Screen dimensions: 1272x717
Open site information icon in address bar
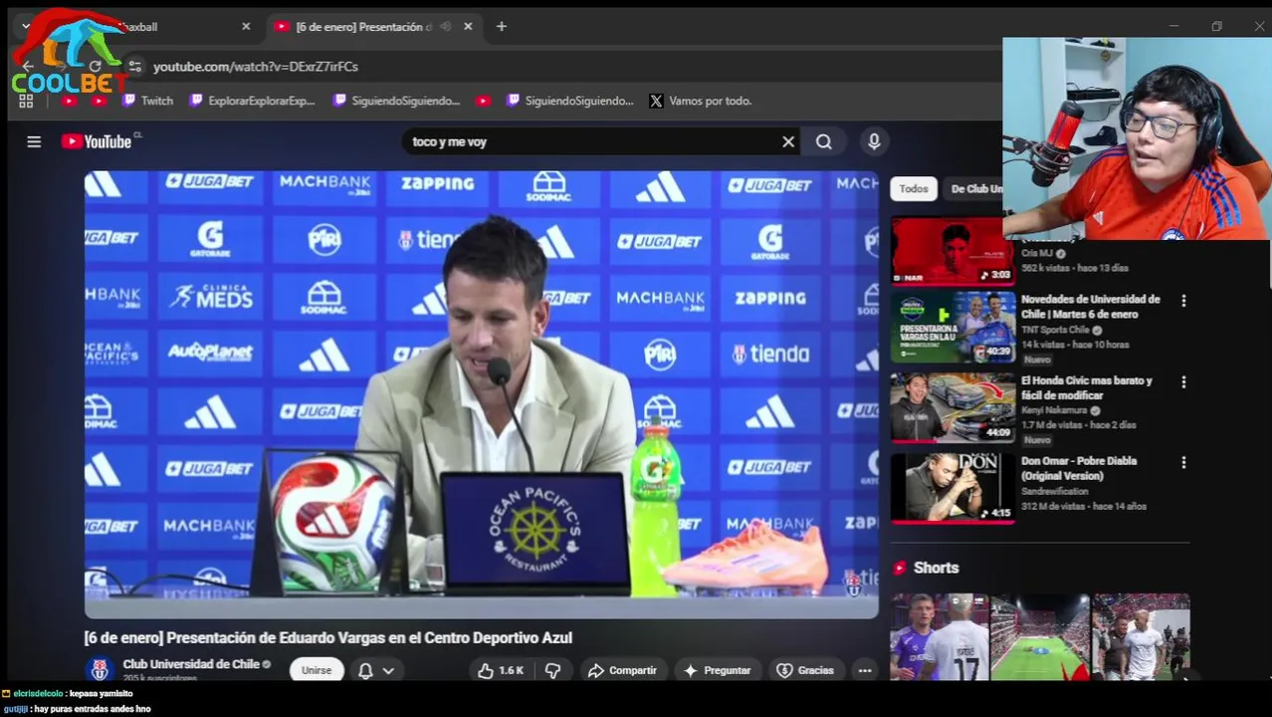pyautogui.click(x=135, y=67)
